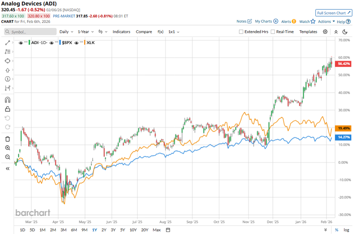Collapse the left tools panel
The width and height of the screenshot is (354, 234).
pyautogui.click(x=8, y=168)
